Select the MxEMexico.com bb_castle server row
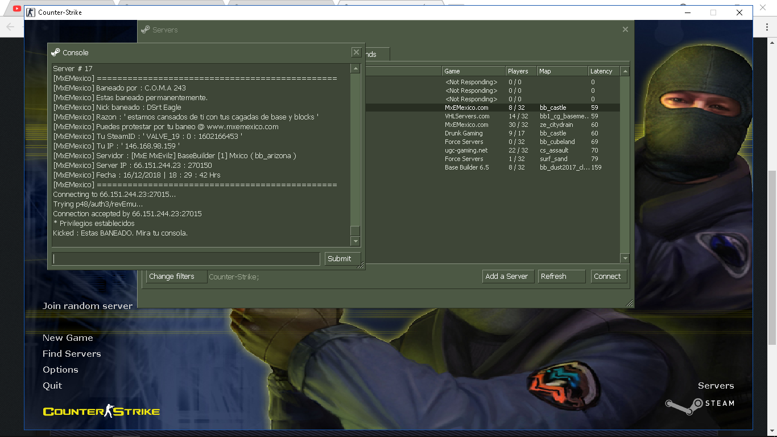Screen dimensions: 777x437 click(x=492, y=108)
